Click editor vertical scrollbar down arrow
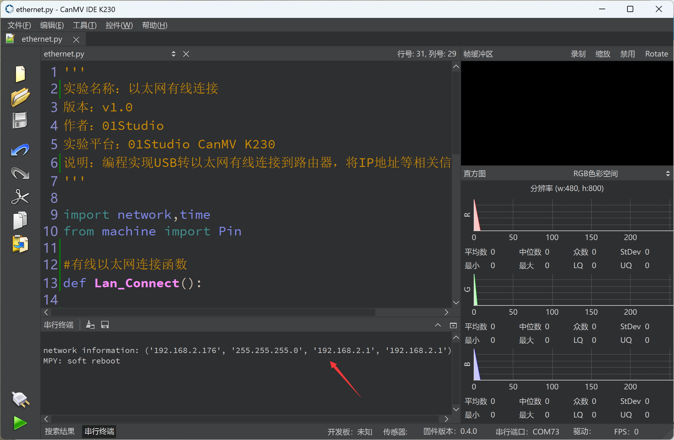674x440 pixels. pos(456,303)
